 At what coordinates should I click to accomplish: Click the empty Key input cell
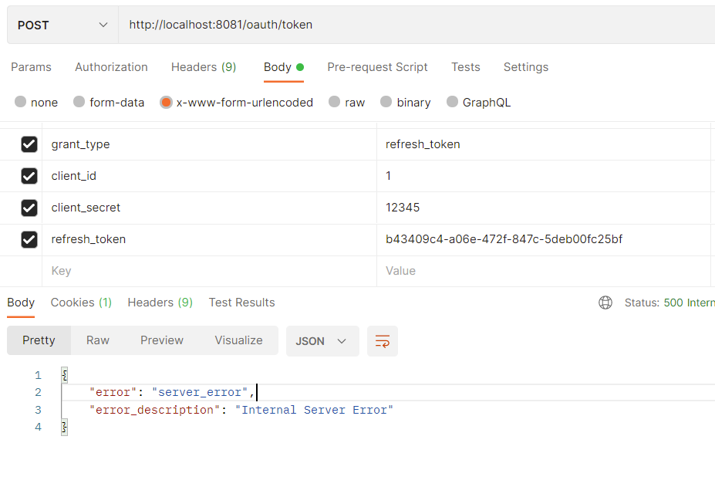pos(208,271)
